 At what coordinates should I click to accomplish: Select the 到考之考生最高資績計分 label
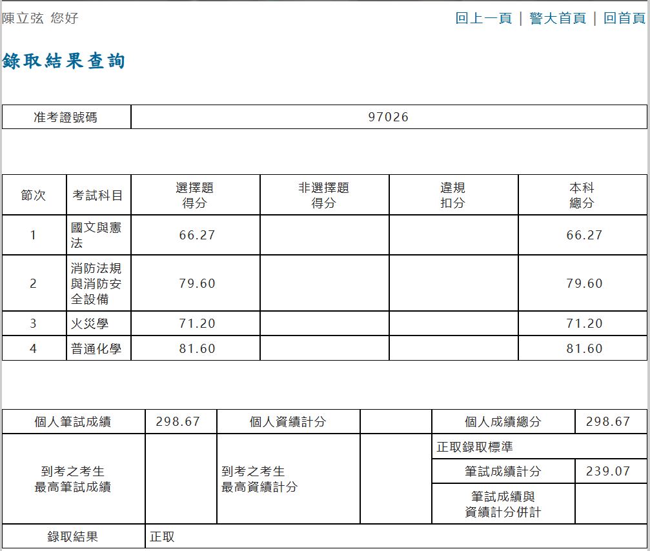point(259,479)
